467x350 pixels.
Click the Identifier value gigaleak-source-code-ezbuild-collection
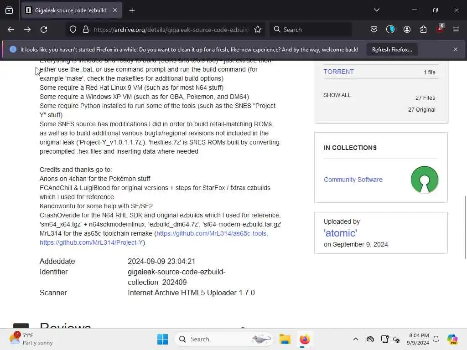coord(176,277)
